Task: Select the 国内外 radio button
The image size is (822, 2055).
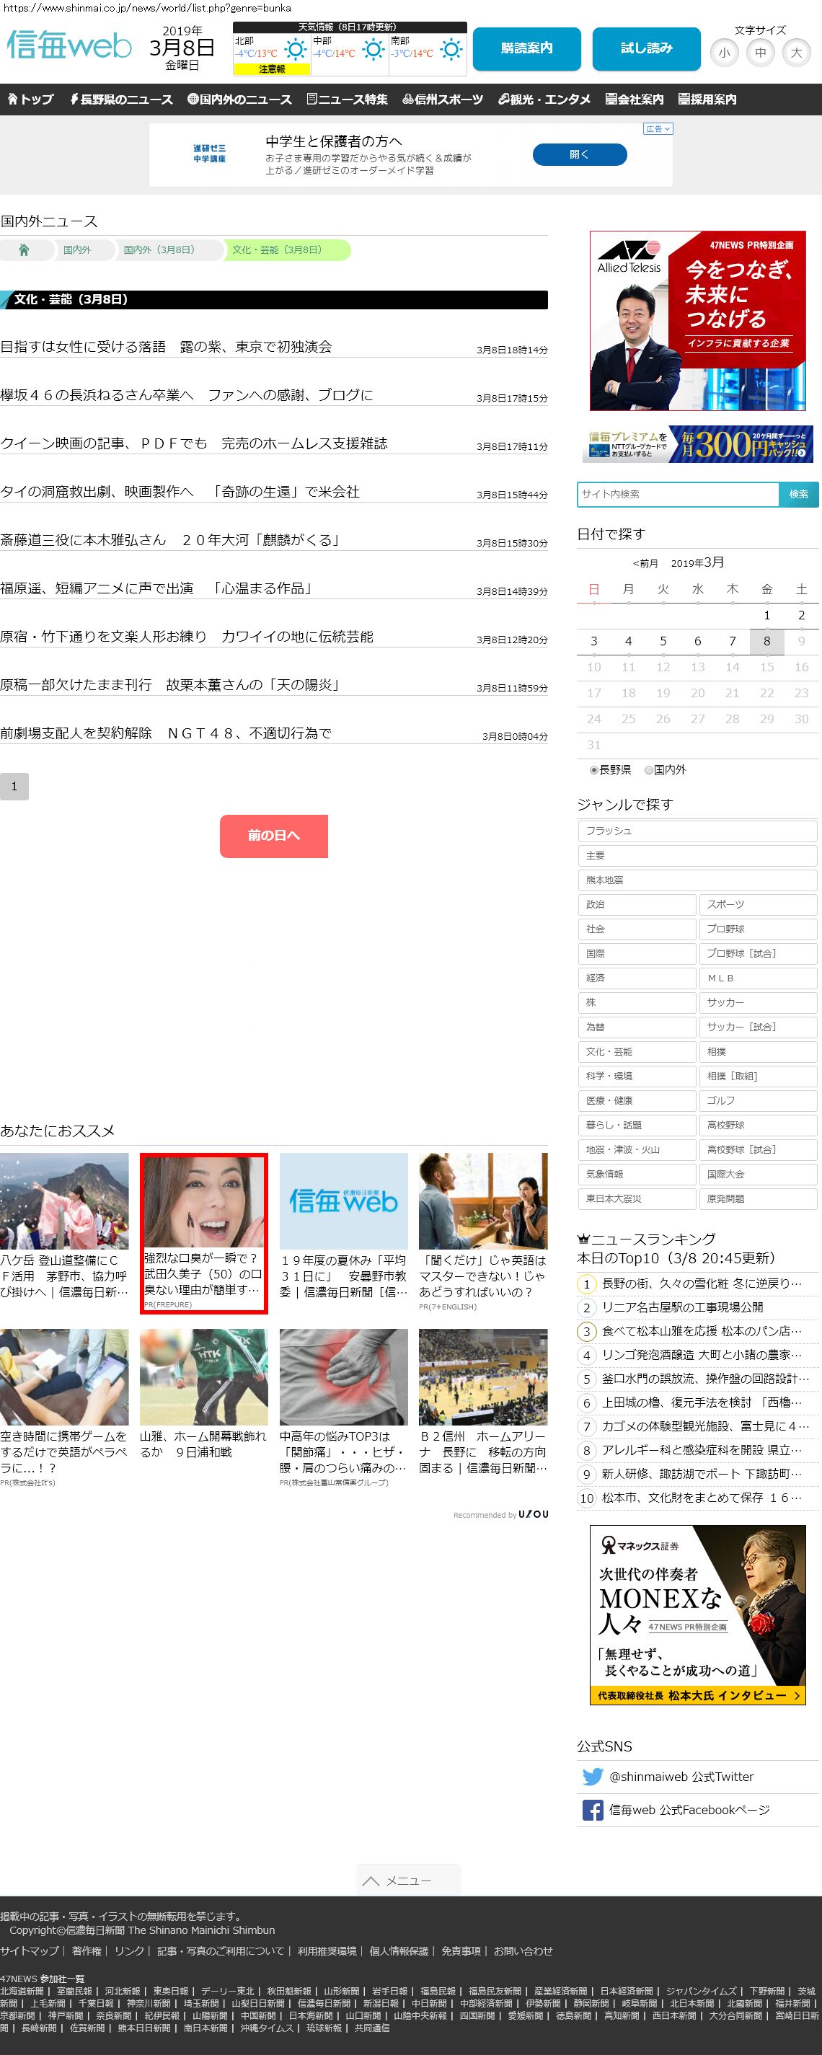Action: [x=649, y=770]
